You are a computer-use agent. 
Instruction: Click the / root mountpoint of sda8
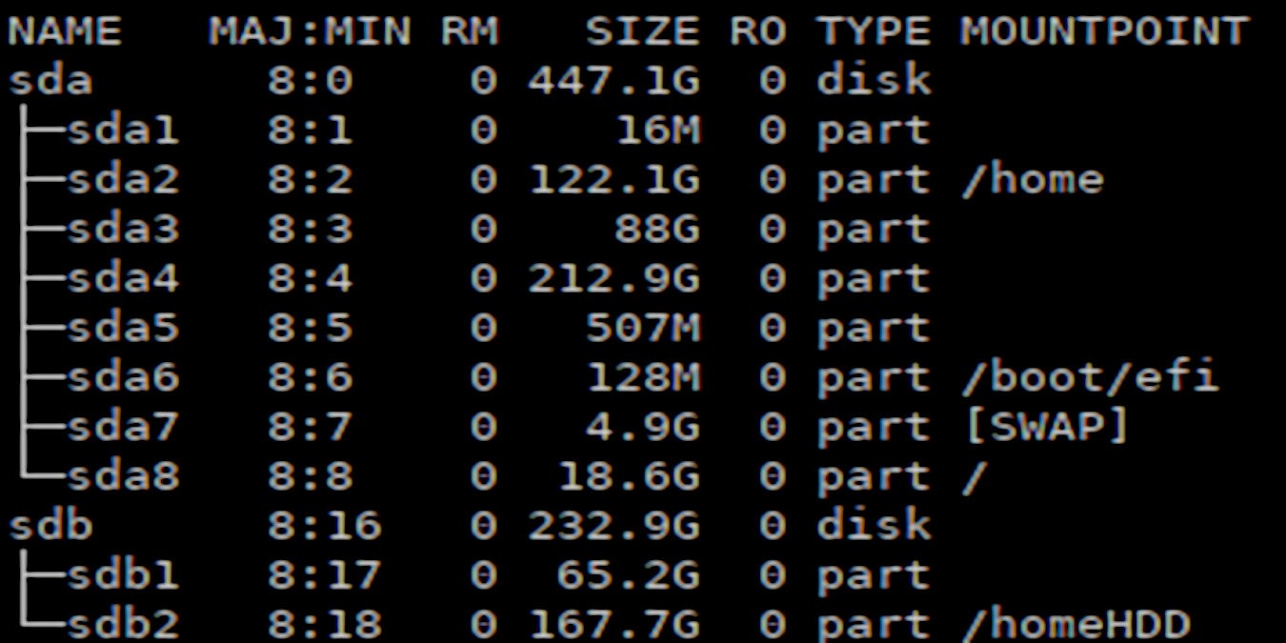pos(973,477)
